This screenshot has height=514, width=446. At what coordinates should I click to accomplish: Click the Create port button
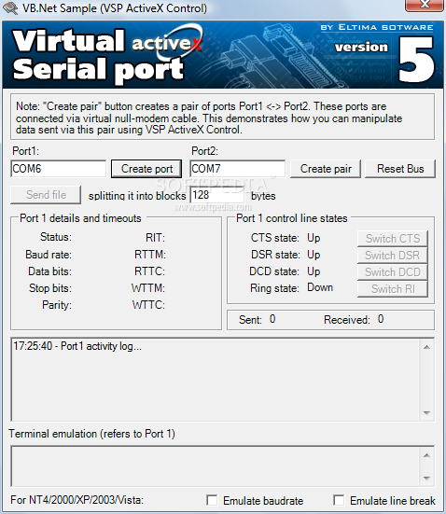146,169
